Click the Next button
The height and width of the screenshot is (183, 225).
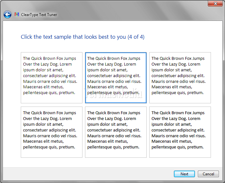(184, 174)
